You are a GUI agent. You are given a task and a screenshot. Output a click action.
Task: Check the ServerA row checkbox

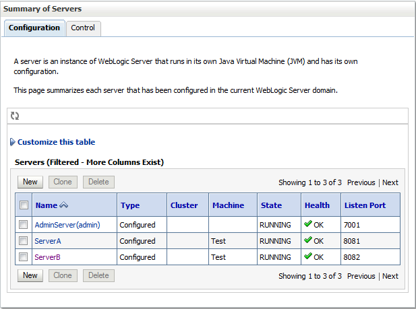(24, 241)
